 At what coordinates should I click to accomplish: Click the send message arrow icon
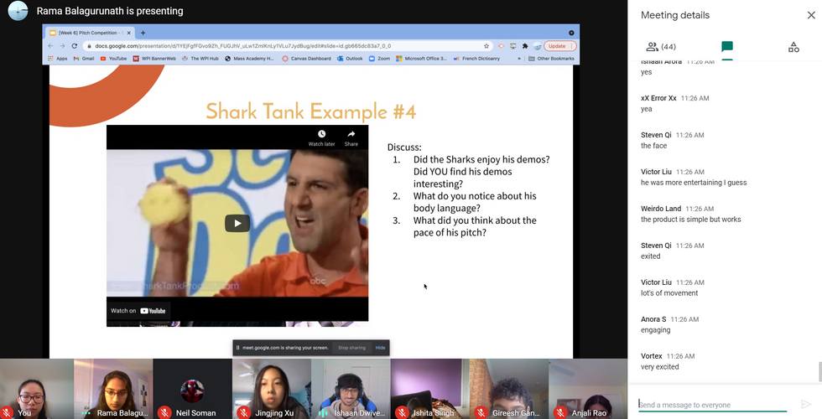click(x=806, y=404)
